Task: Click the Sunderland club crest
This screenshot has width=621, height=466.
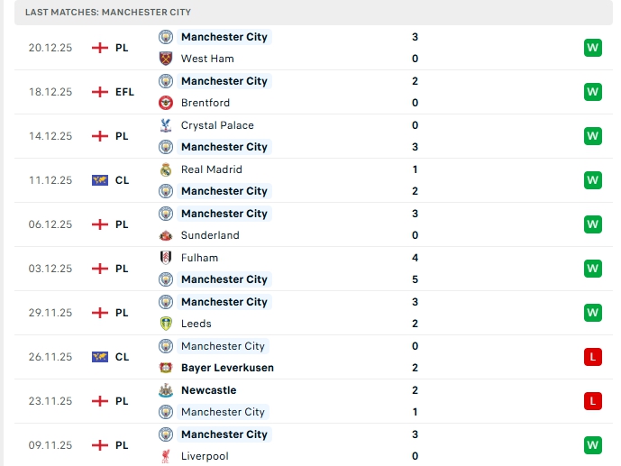Action: click(x=166, y=235)
